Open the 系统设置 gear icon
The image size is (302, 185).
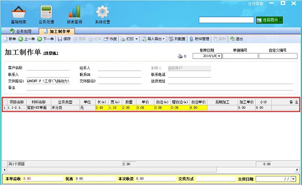[x=102, y=15]
